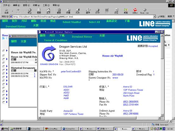Click 支援 in the small history window

click(x=23, y=41)
